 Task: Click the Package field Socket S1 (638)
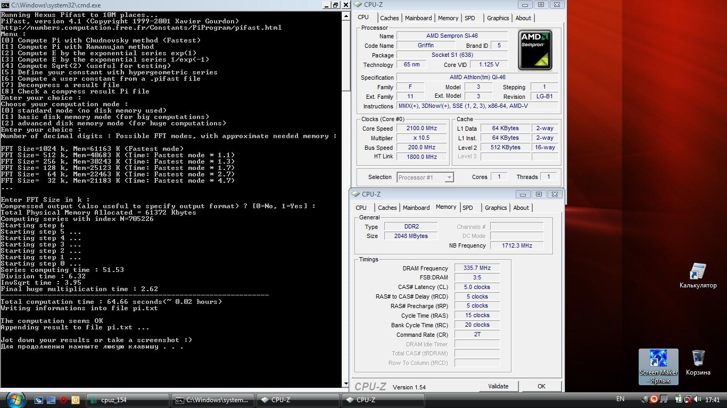click(x=452, y=55)
